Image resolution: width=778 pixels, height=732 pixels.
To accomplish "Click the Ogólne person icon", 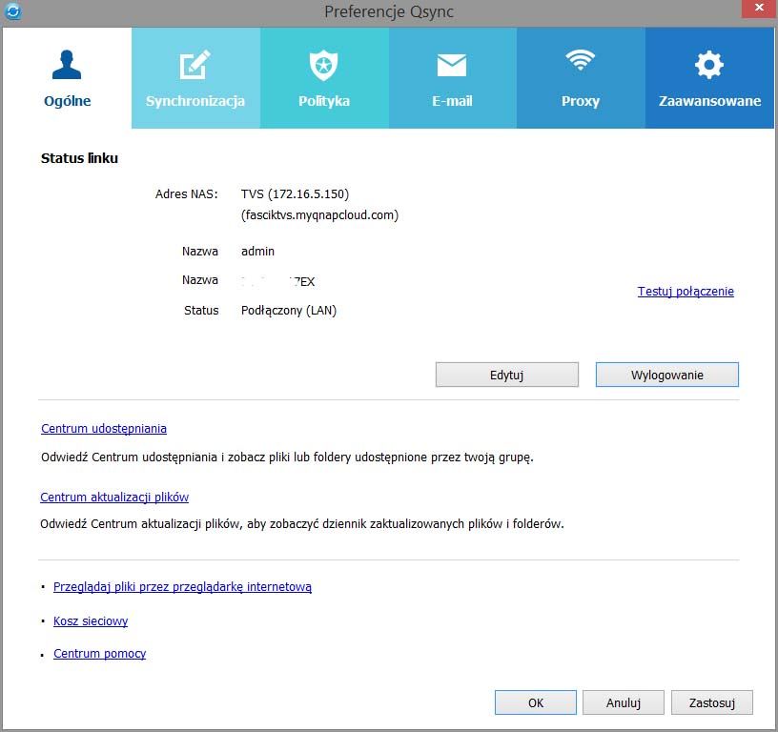I will pyautogui.click(x=67, y=65).
